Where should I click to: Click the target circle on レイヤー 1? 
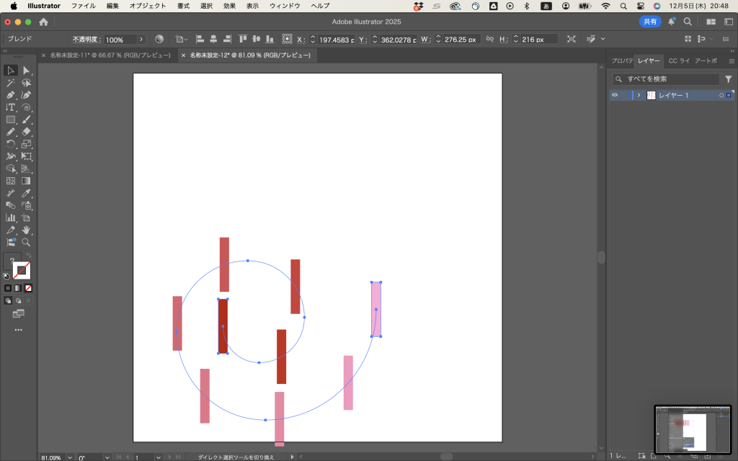click(720, 95)
